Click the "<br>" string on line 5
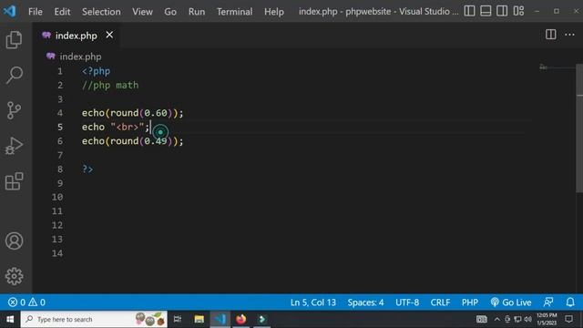This screenshot has width=583, height=328. [x=128, y=128]
